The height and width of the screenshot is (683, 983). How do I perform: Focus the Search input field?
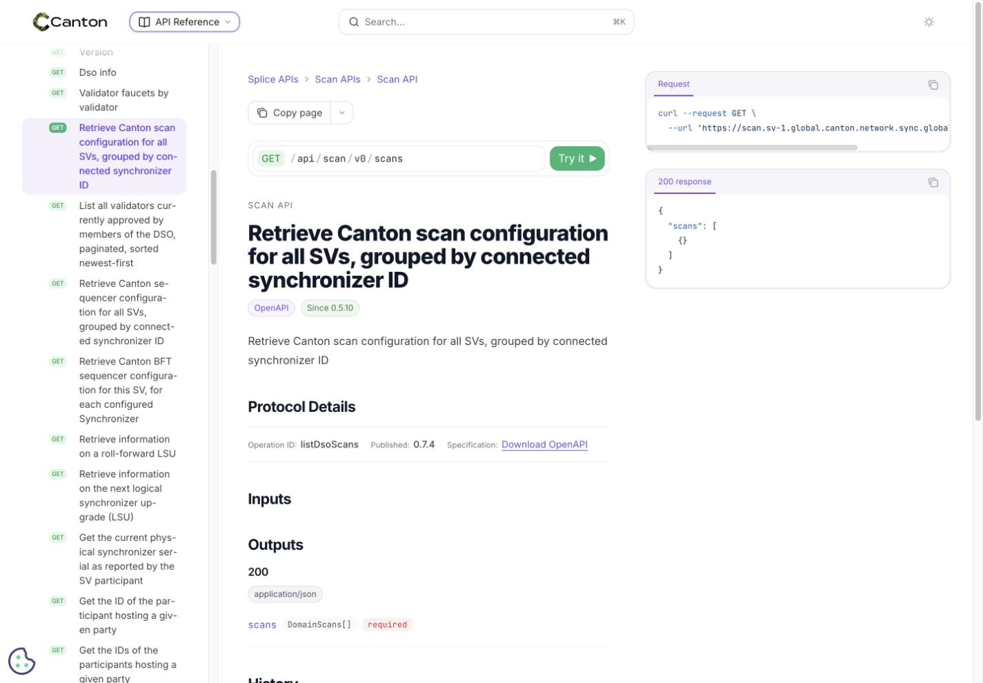coord(486,22)
